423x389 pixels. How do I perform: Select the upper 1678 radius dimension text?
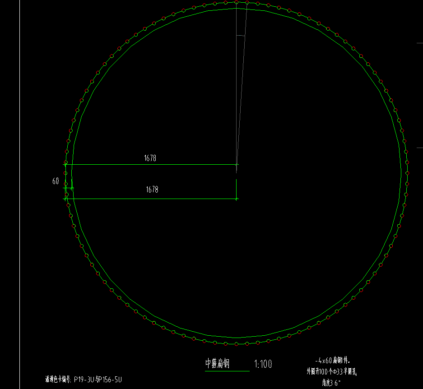pos(150,158)
